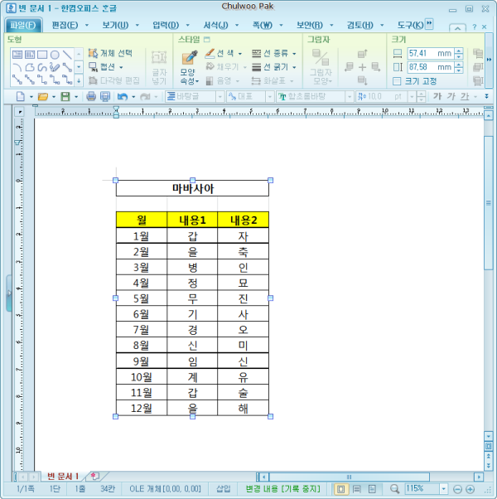Viewport: 497px width, 499px height.
Task: Open the 캡션 caption dropdown arrow
Action: (x=121, y=67)
